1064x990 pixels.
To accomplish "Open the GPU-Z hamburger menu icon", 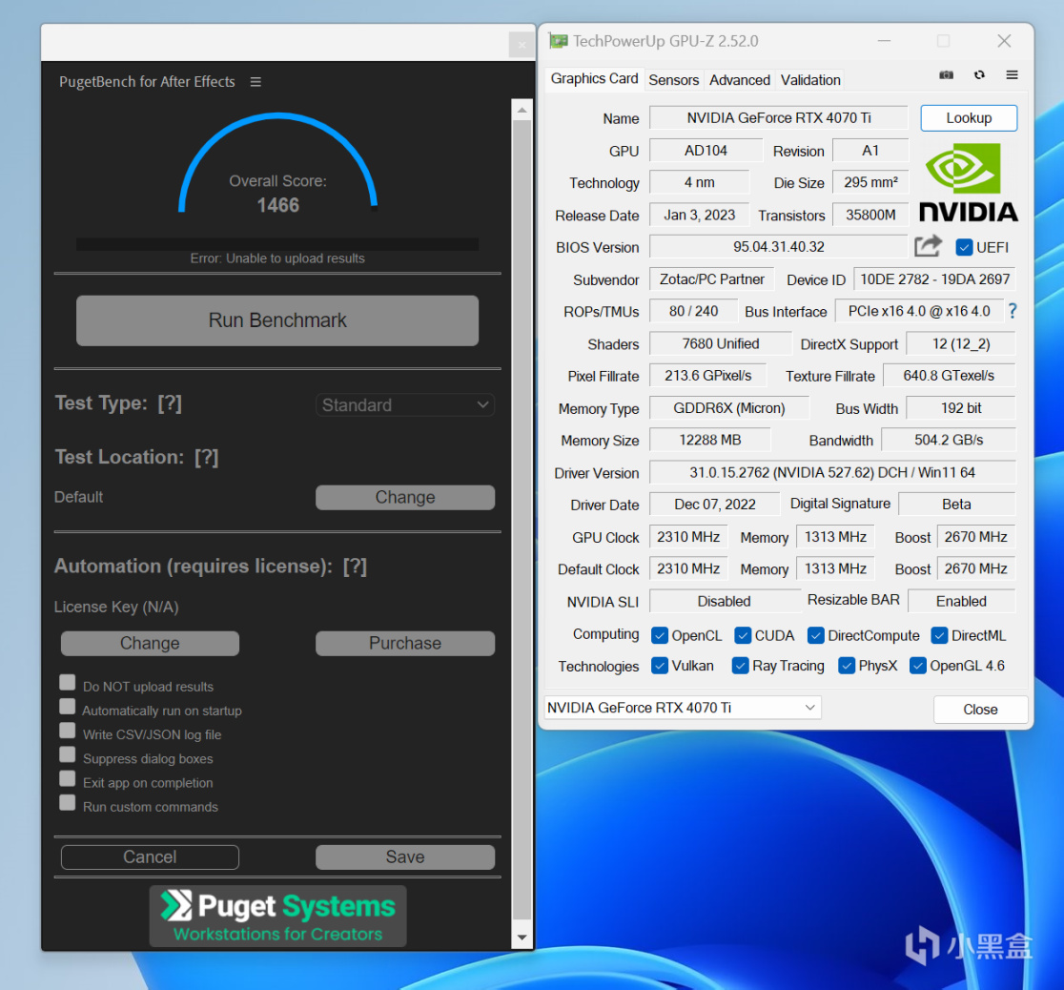I will [x=1012, y=74].
